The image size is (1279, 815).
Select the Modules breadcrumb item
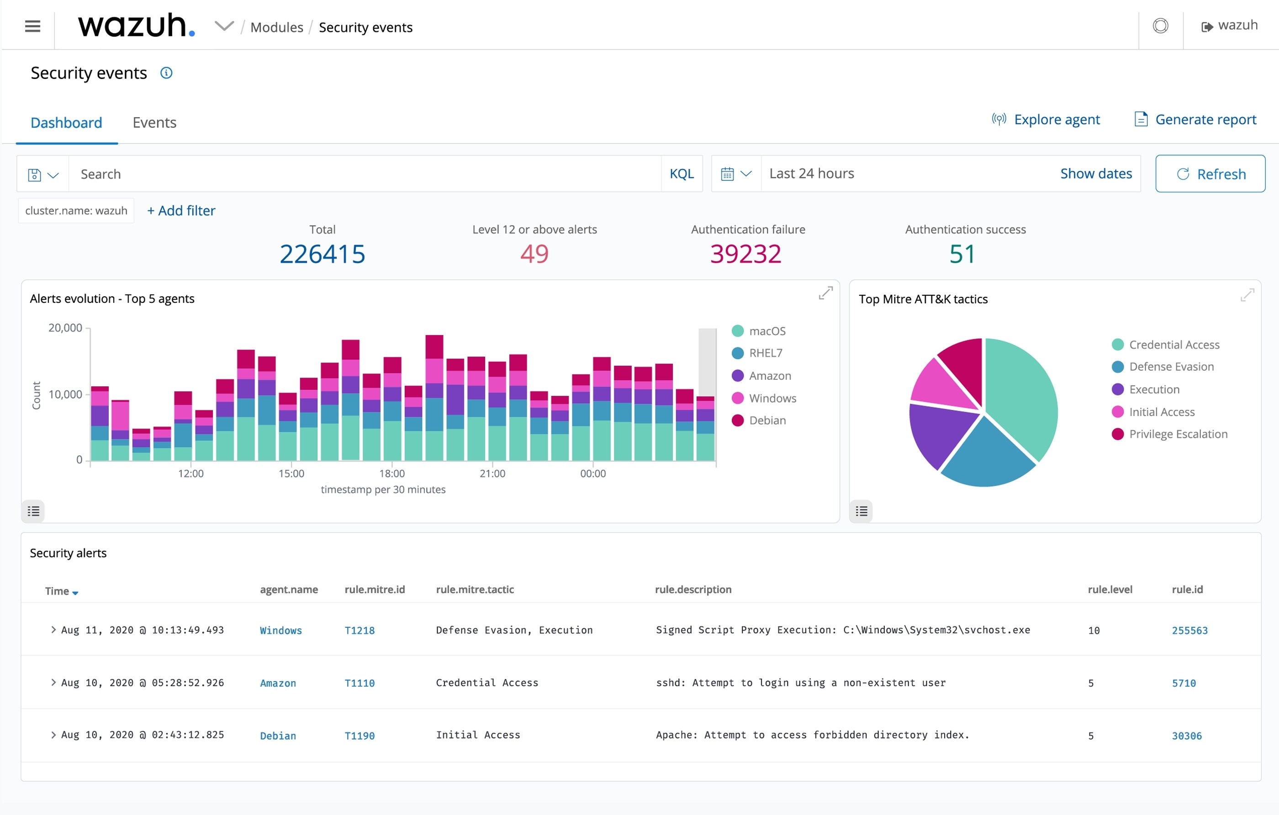(x=277, y=27)
